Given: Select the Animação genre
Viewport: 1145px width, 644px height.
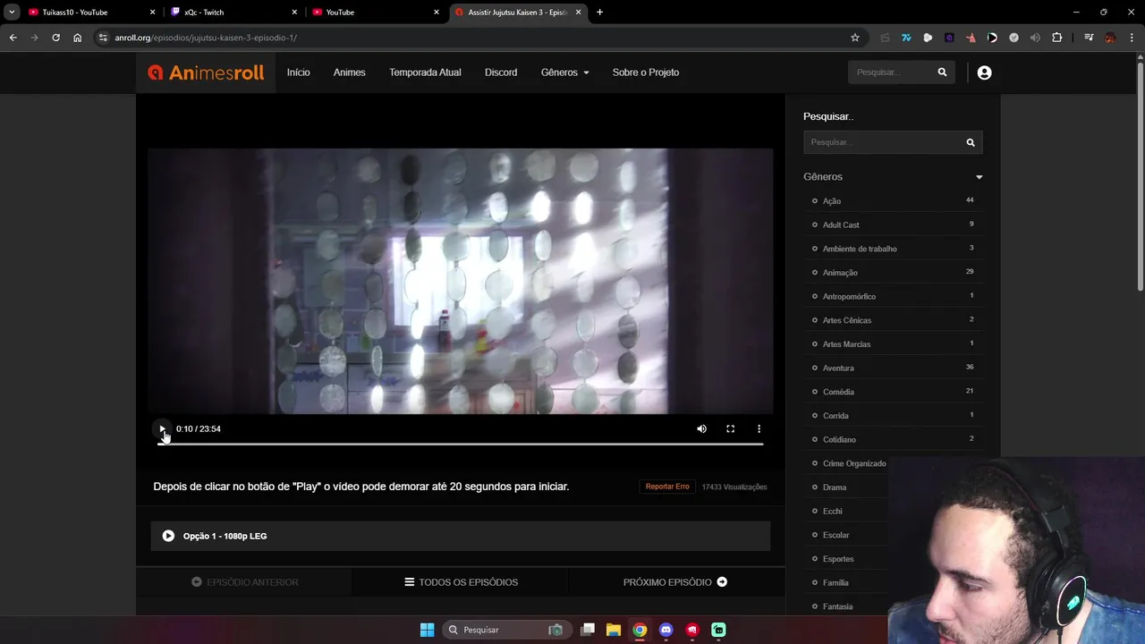Looking at the screenshot, I should point(840,273).
